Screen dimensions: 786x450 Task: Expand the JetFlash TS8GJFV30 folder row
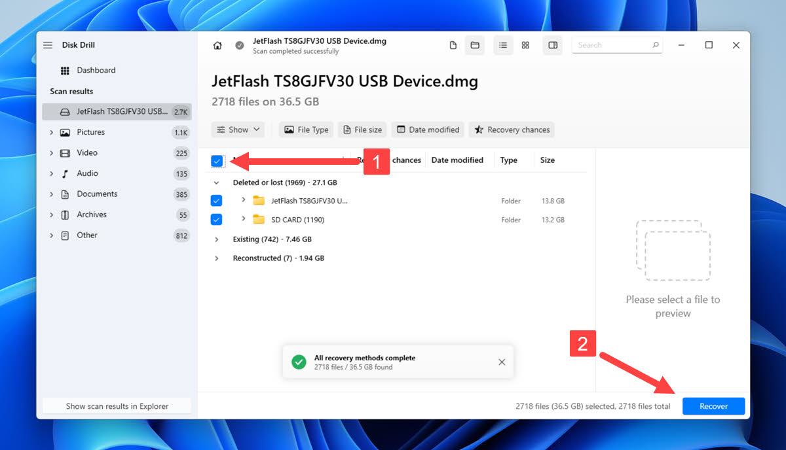[244, 200]
